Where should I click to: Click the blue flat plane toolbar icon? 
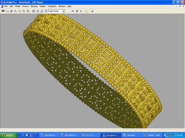click(x=73, y=11)
